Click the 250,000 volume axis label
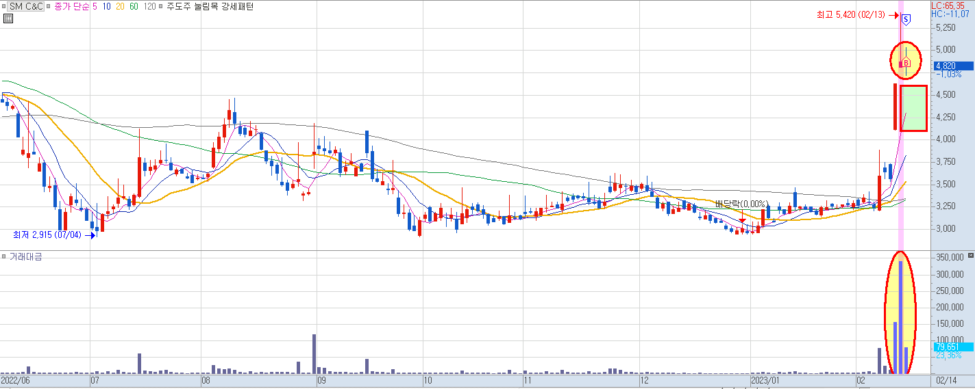The width and height of the screenshot is (975, 389). pos(949,291)
